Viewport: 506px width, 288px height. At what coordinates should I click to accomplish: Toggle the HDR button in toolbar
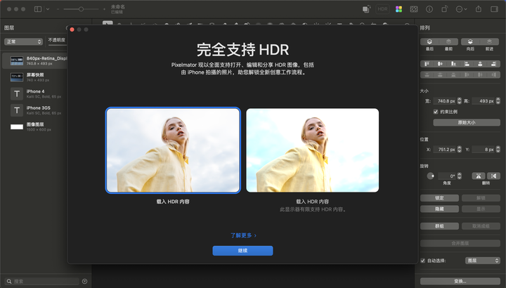[x=382, y=9]
